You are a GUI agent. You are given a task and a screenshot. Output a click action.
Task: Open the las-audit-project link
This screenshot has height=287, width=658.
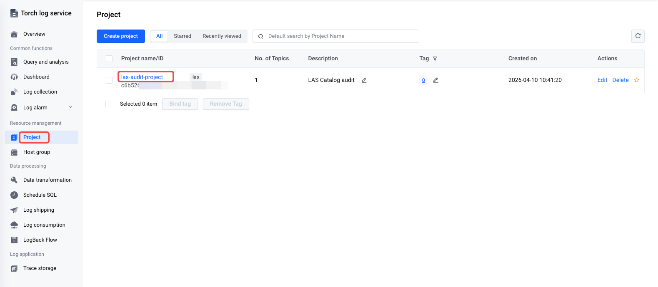click(x=142, y=77)
